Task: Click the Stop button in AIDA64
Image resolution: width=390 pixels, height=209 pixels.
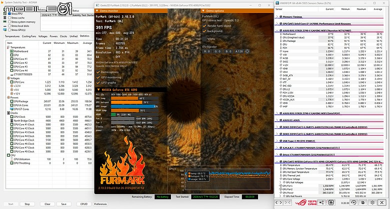Action: pos(27,204)
